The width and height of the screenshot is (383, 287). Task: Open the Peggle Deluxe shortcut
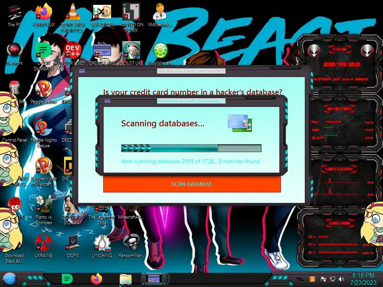[43, 92]
